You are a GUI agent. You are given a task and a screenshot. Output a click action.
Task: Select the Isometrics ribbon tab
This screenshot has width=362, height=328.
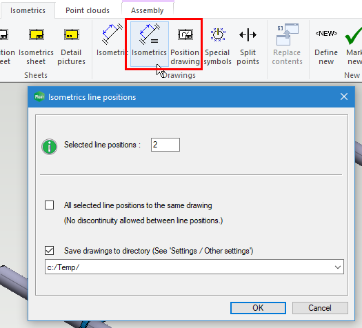click(x=28, y=10)
